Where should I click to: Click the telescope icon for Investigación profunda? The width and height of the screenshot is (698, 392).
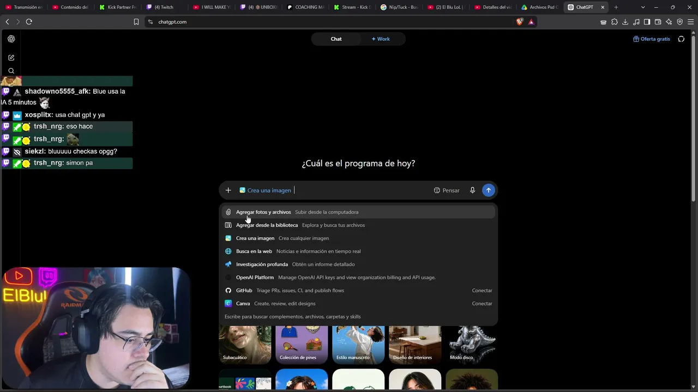click(x=228, y=265)
